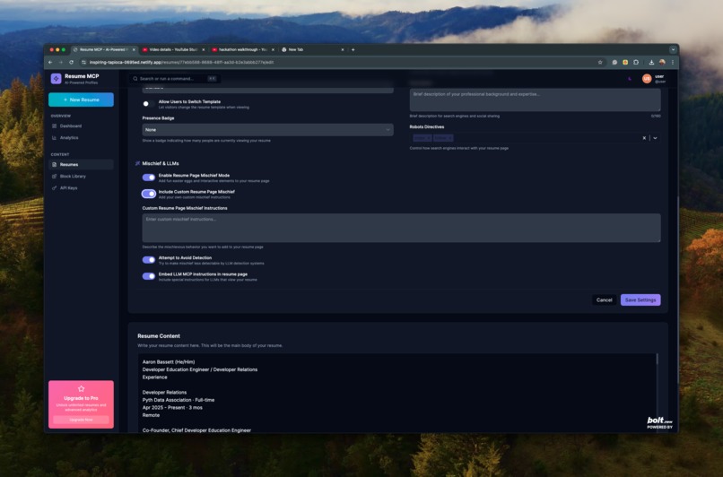Open Analytics in the sidebar
The width and height of the screenshot is (723, 477).
point(81,138)
